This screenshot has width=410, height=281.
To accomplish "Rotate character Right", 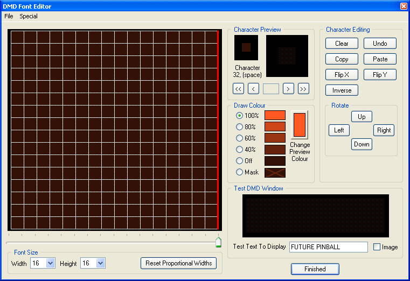I will tap(384, 130).
